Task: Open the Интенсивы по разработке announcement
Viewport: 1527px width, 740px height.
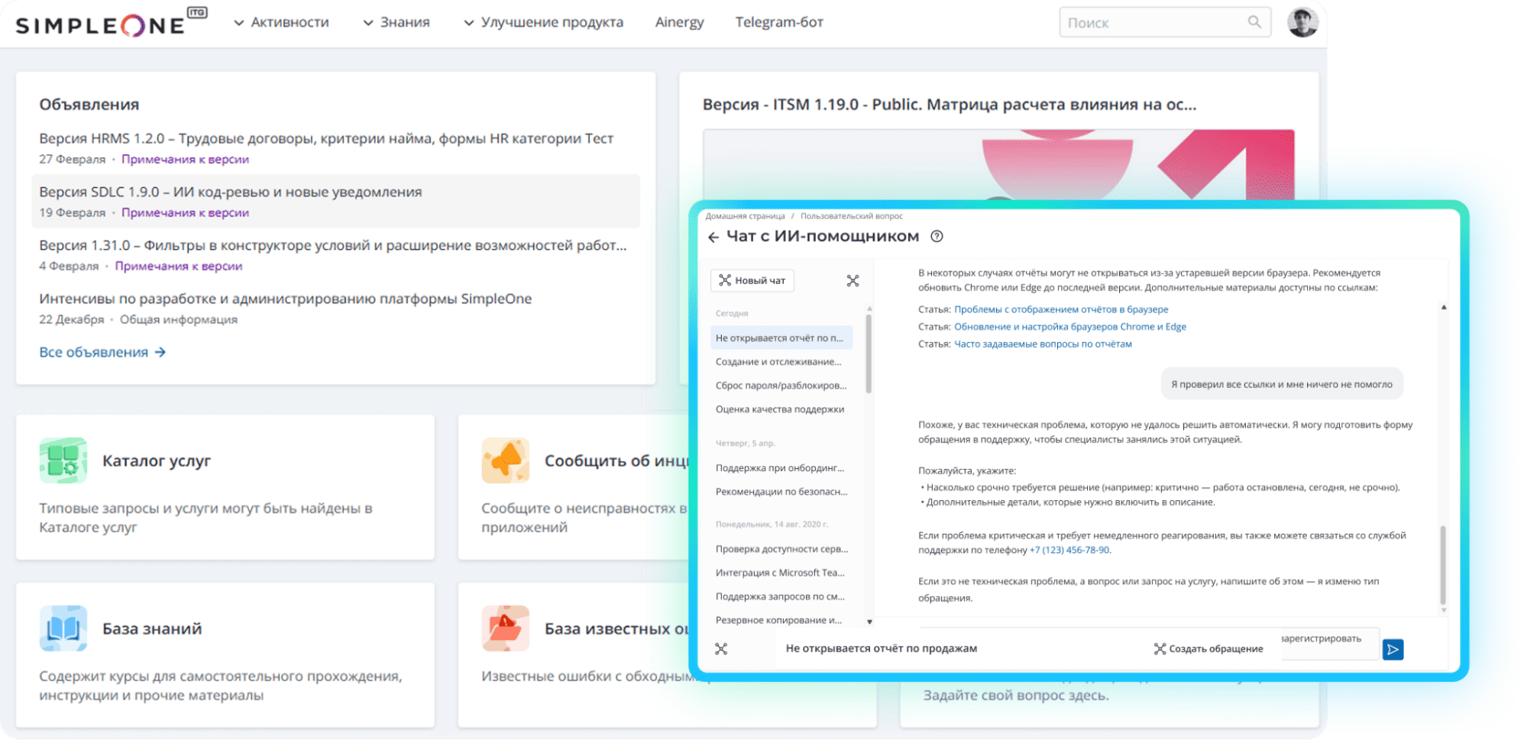Action: coord(285,299)
